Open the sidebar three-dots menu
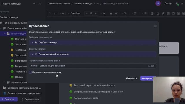185x104 pixels. point(40,4)
